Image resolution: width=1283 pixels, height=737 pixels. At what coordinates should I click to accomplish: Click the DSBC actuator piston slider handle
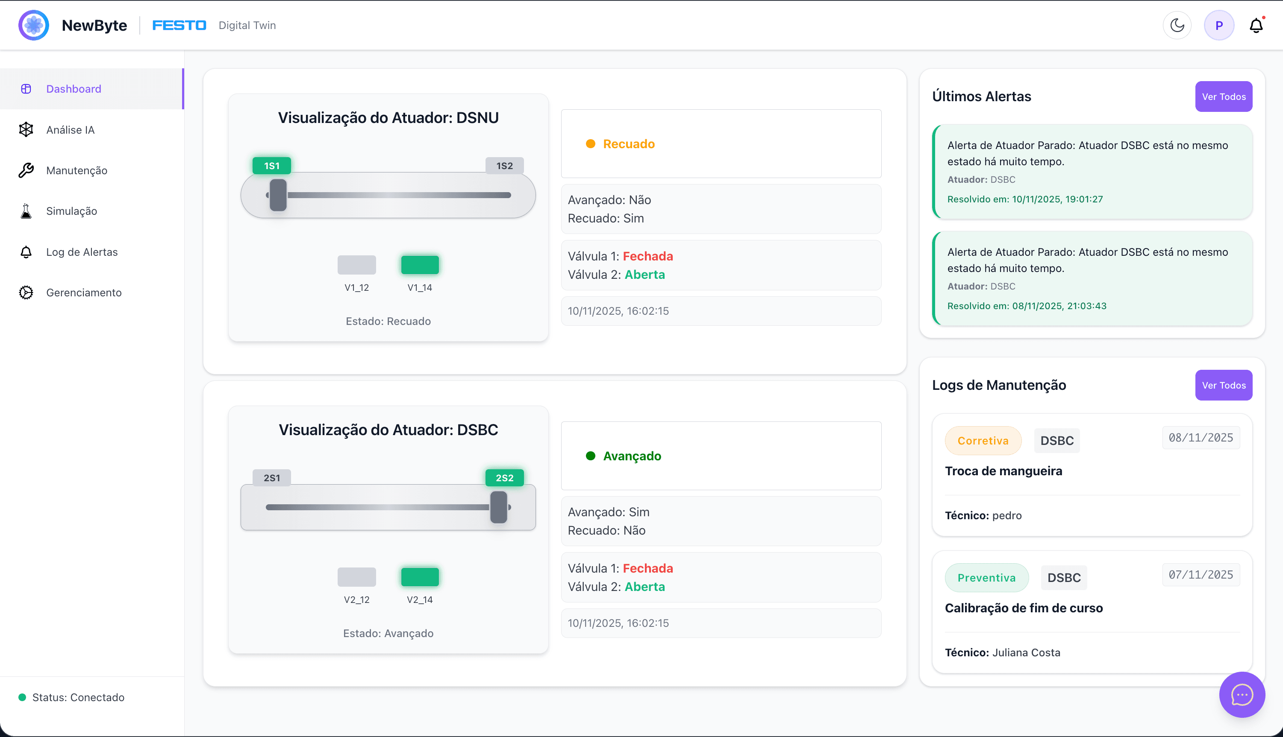coord(498,507)
